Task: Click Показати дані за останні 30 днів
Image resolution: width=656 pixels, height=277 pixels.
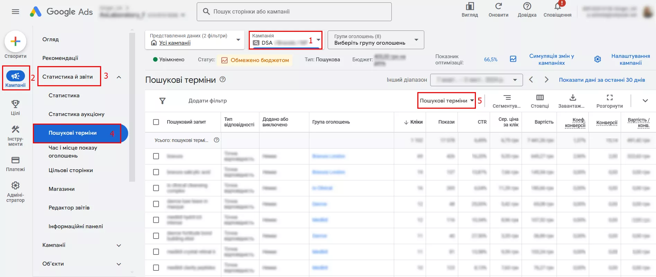Action: [x=602, y=80]
